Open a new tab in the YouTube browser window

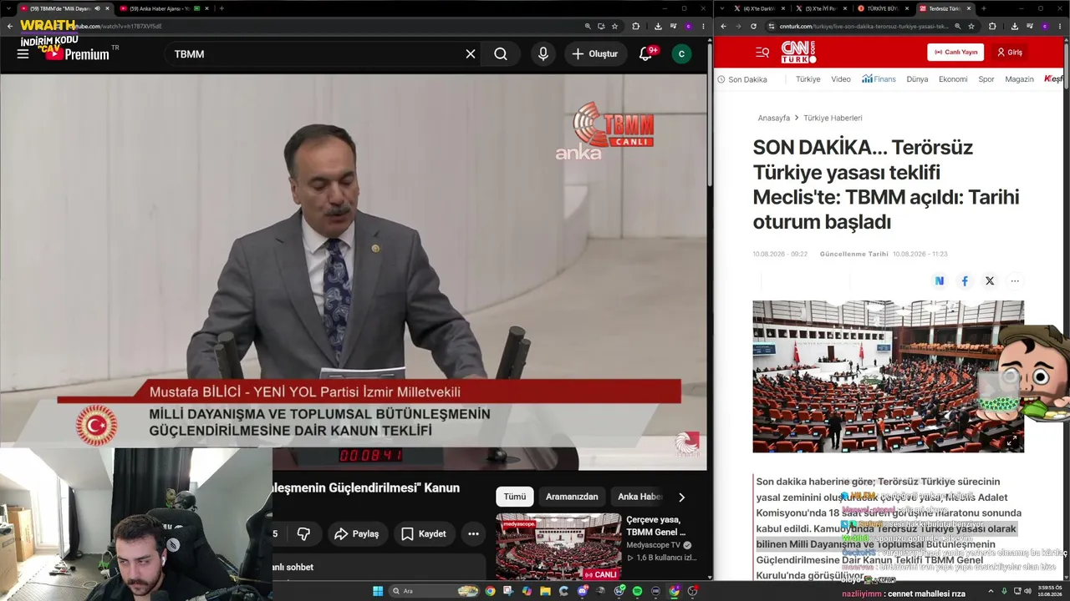(222, 8)
